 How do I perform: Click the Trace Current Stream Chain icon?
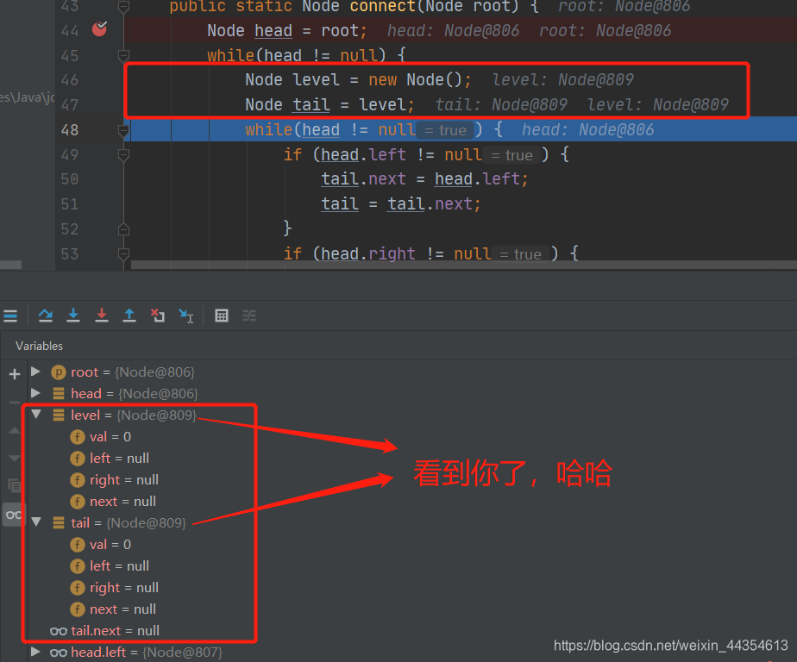pos(249,315)
